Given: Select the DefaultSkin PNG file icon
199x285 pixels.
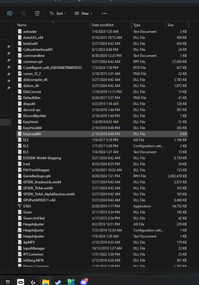Looking at the screenshot, I should 19,98.
